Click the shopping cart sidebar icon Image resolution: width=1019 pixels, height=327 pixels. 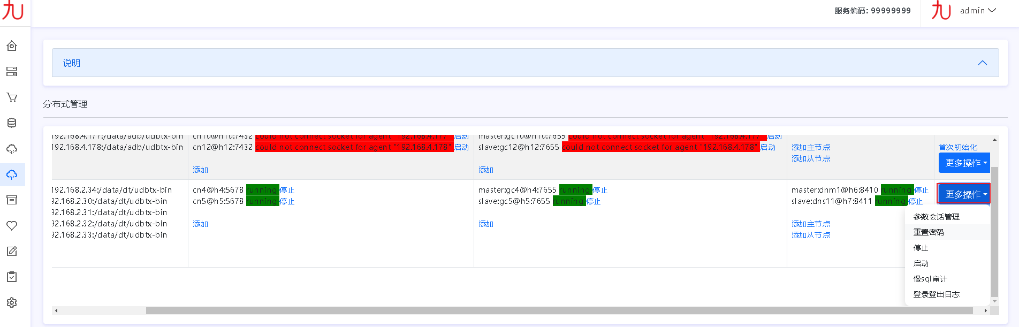(12, 97)
